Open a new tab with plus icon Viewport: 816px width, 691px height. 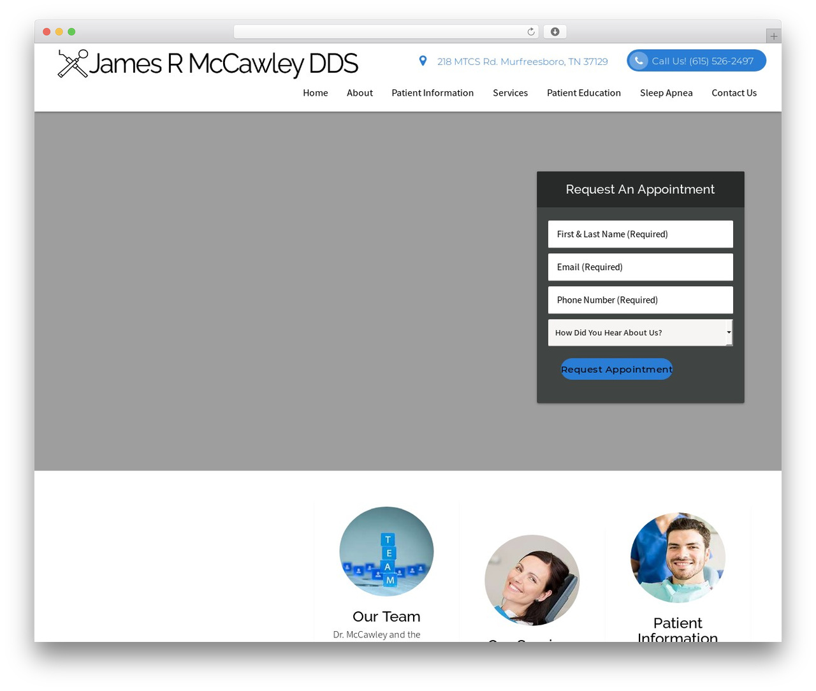pyautogui.click(x=773, y=36)
